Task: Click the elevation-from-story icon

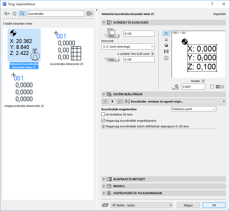Action: point(111,59)
